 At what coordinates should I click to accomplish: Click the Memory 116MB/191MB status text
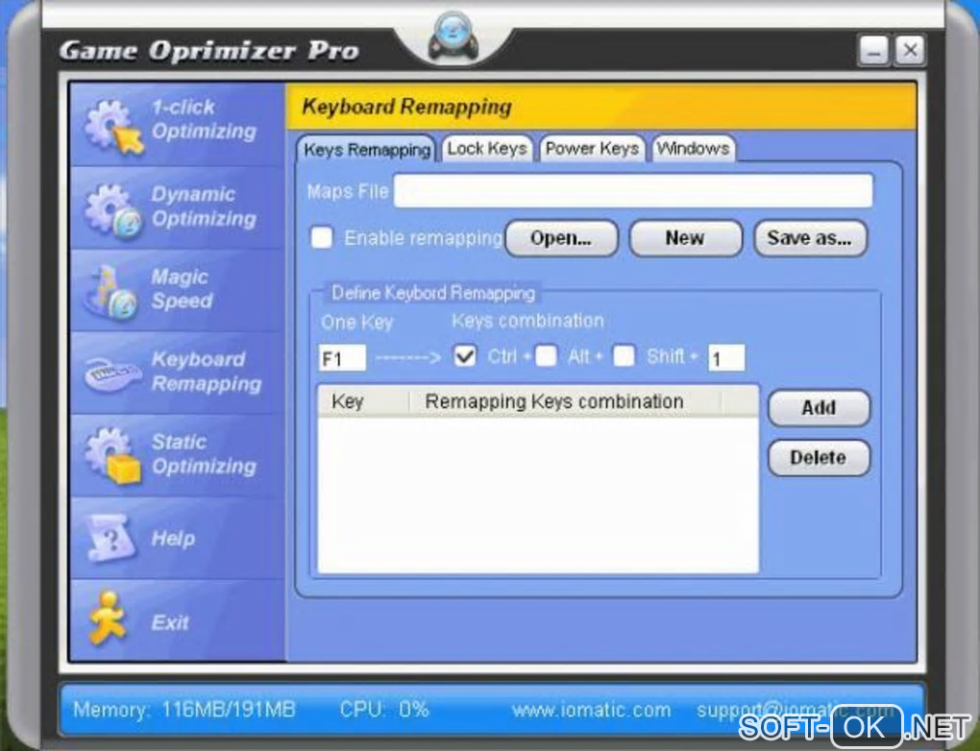[x=184, y=710]
